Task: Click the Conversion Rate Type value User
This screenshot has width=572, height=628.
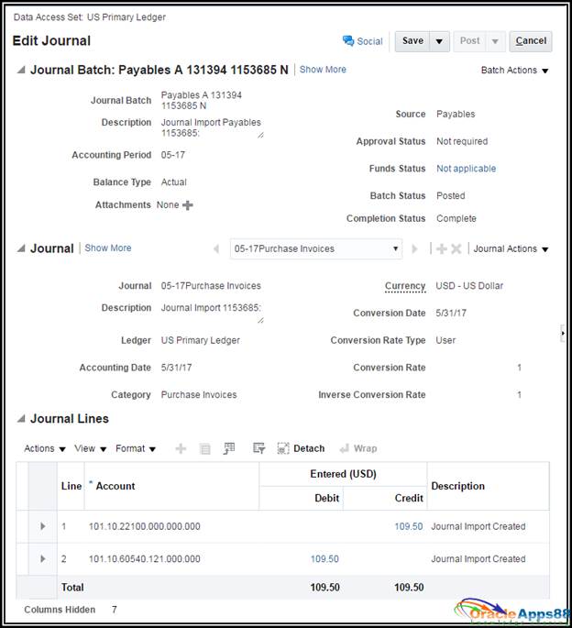Action: point(445,340)
